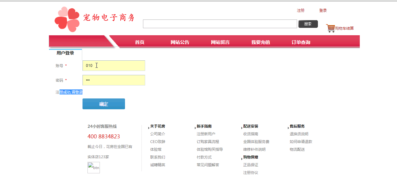Image resolution: width=397 pixels, height=178 pixels.
Task: Open 网站留言 navigation item
Action: (220, 42)
